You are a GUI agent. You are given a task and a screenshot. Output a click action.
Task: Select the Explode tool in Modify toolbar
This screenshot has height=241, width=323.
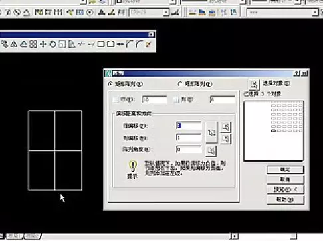pyautogui.click(x=148, y=44)
